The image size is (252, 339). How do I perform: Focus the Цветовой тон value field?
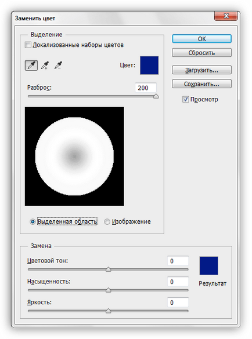(x=178, y=261)
